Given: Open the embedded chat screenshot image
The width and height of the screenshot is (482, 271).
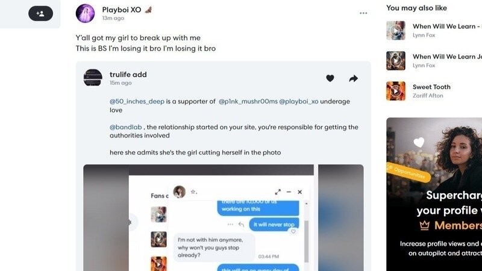Looking at the screenshot, I should [223, 217].
